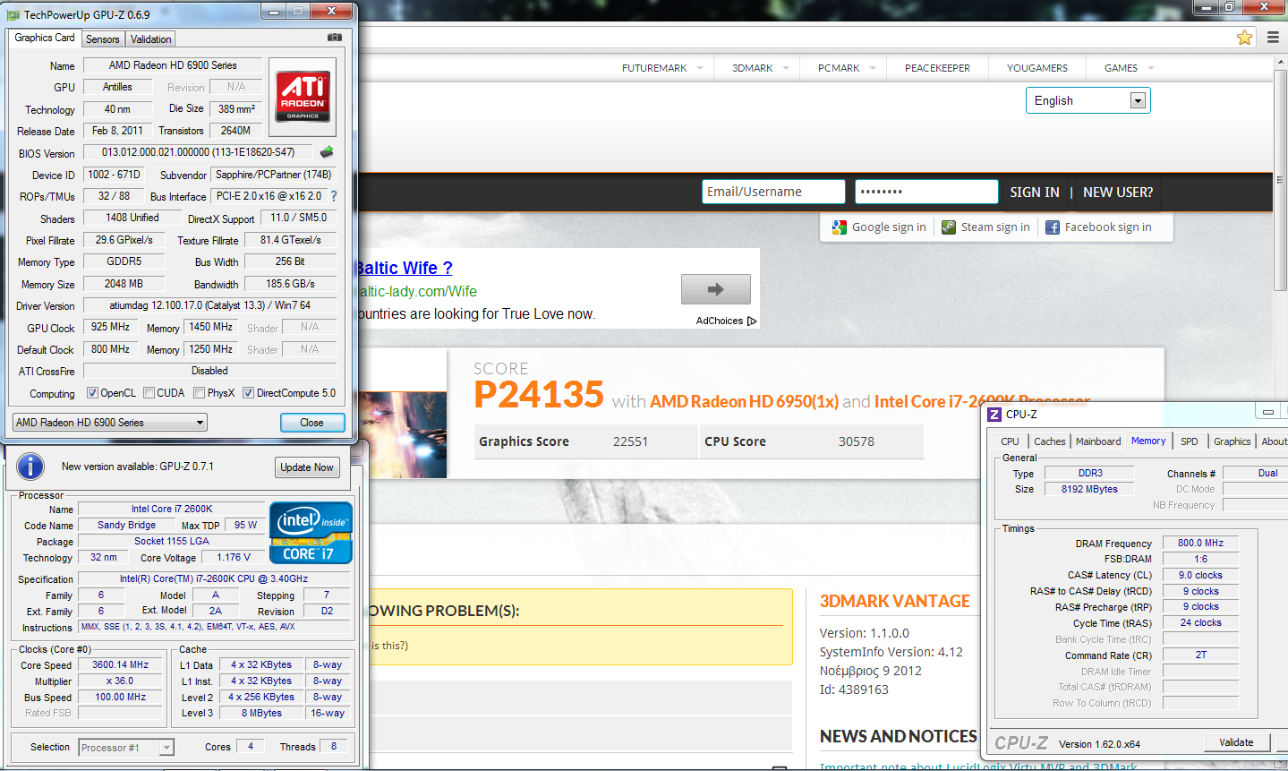Image resolution: width=1288 pixels, height=771 pixels.
Task: Click the GPU Clock 925 MHz value
Action: click(111, 327)
